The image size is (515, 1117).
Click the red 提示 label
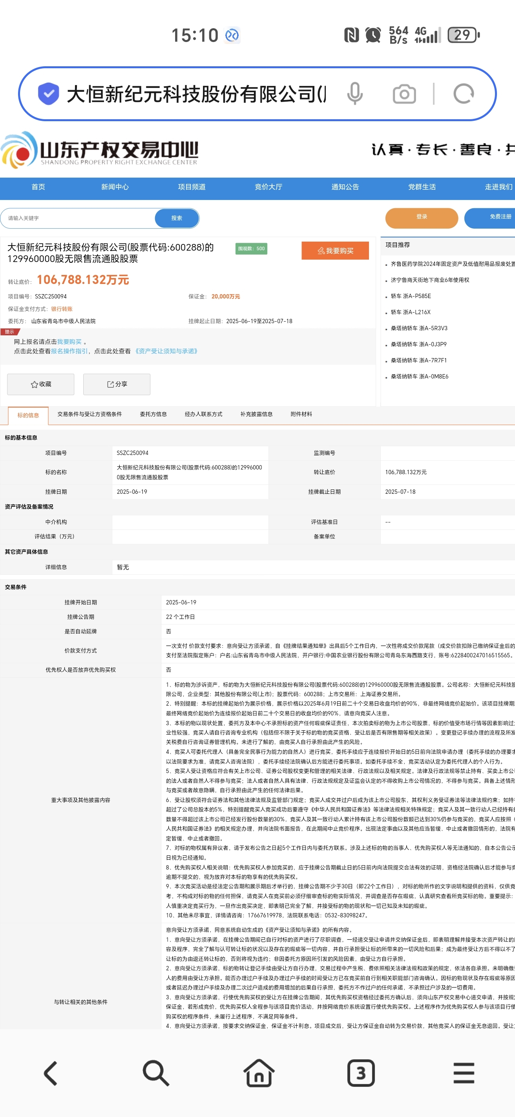9,332
